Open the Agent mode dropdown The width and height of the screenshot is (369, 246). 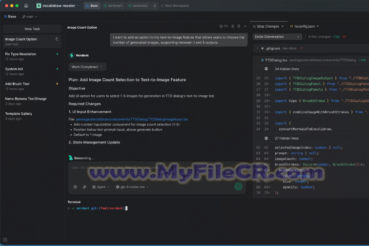[x=101, y=187]
